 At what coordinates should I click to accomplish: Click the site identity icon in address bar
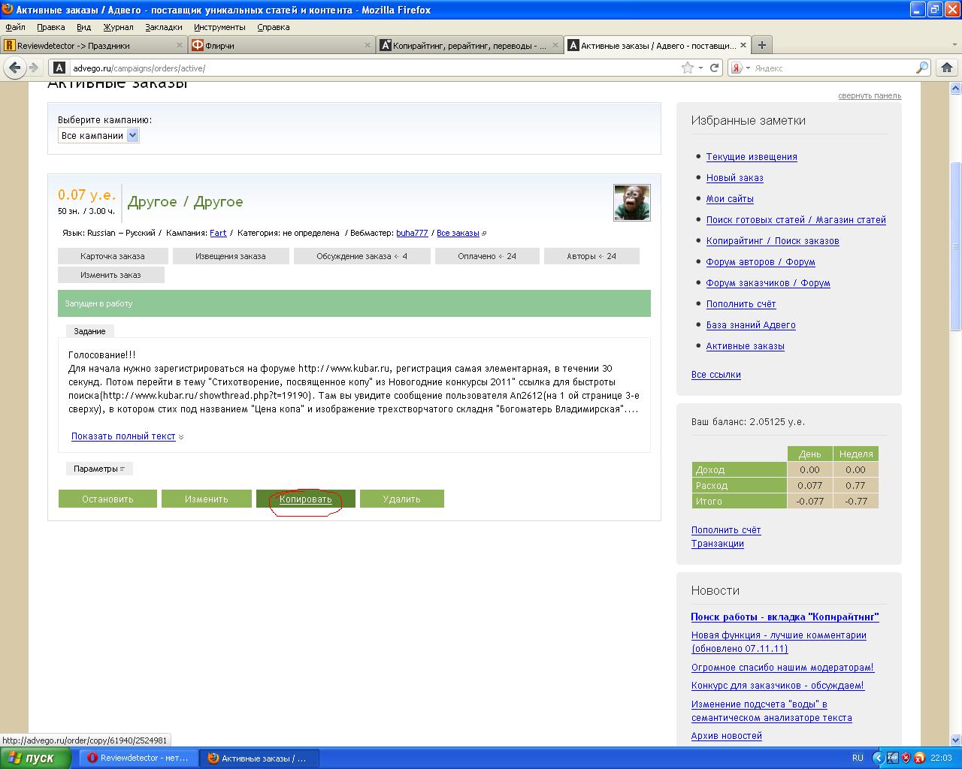click(x=59, y=68)
